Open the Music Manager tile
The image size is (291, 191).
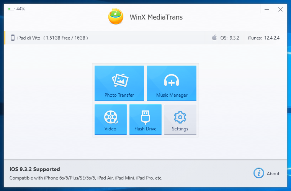coord(172,83)
